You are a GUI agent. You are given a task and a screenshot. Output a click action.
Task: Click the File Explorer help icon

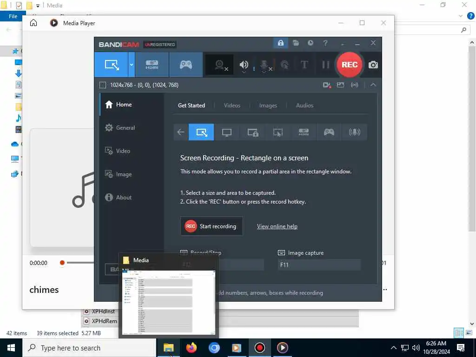[x=471, y=16]
